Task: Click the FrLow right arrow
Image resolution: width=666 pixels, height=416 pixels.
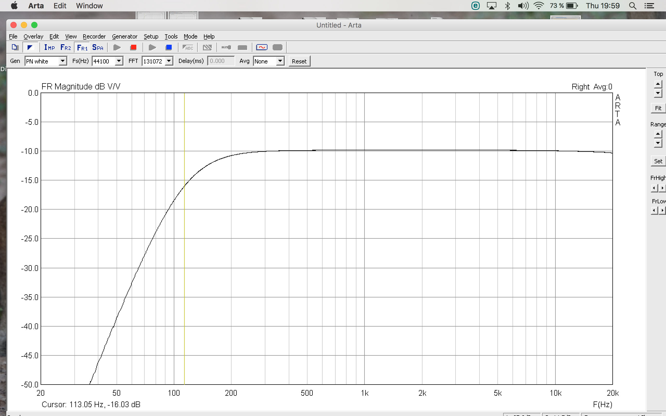Action: 662,211
